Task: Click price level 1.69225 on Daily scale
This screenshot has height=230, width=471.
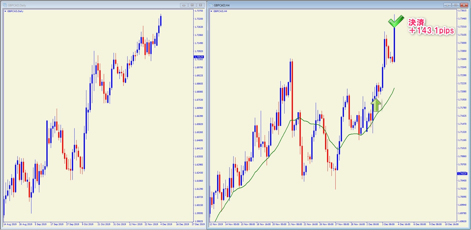Action: 199,75
